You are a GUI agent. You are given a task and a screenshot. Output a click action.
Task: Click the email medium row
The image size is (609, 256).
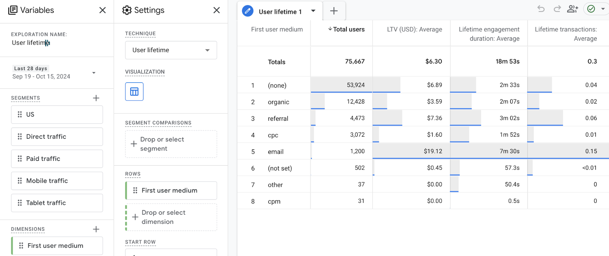(x=423, y=151)
